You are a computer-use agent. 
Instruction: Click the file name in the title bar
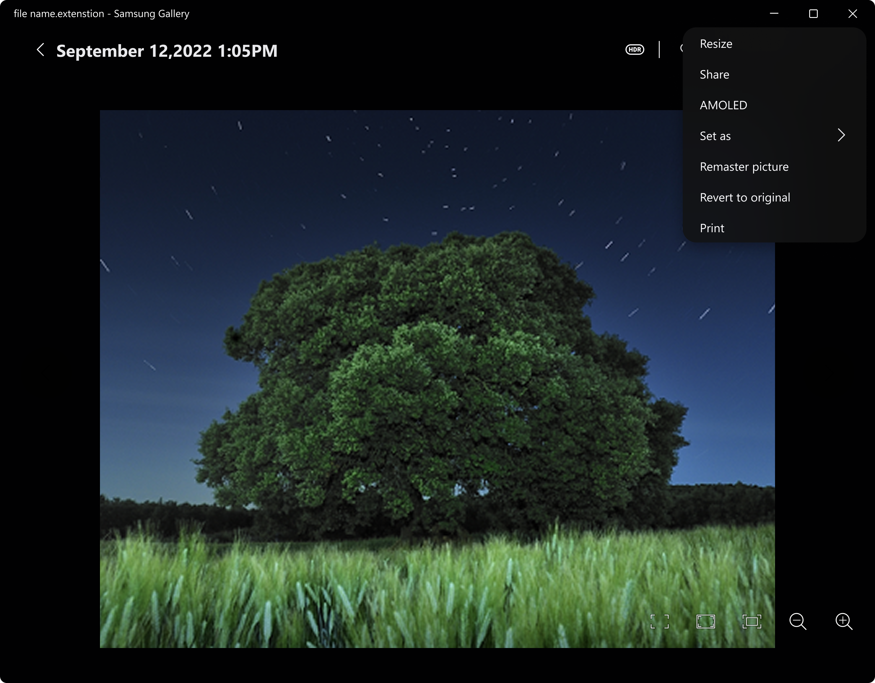(101, 13)
